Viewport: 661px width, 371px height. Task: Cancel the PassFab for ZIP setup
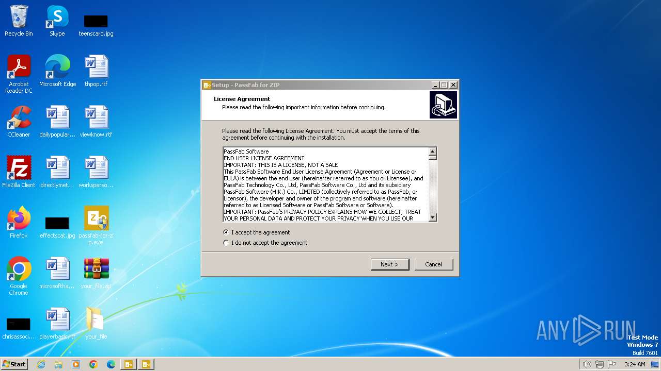(434, 264)
